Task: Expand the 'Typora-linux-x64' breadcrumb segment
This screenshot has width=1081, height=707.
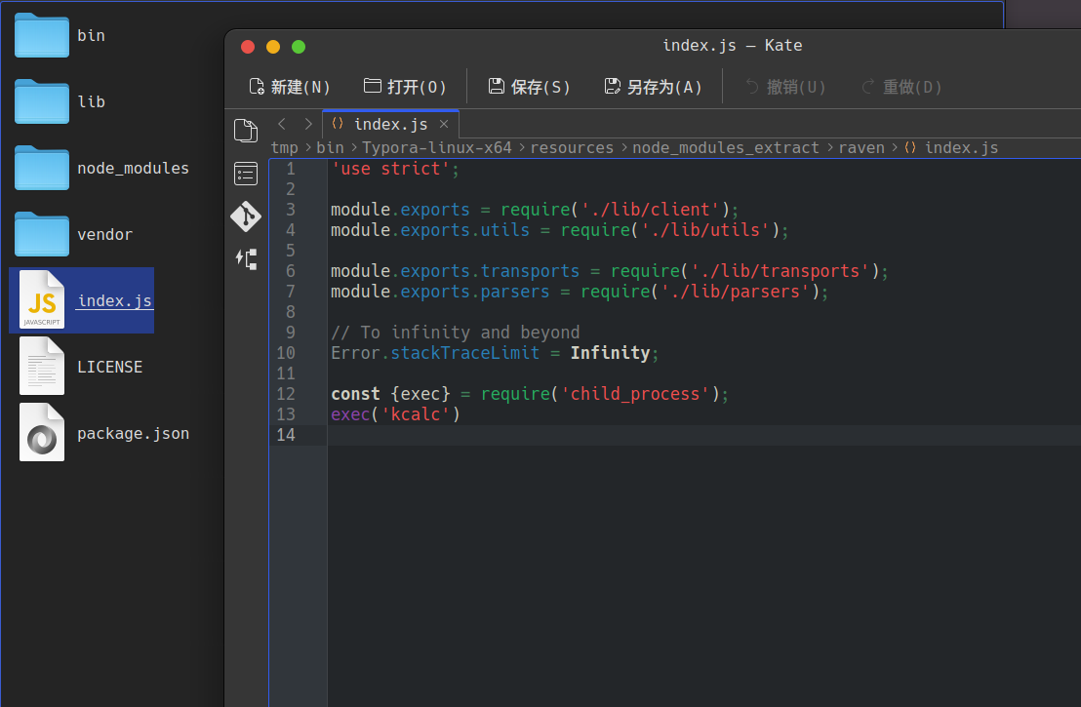Action: (x=436, y=148)
